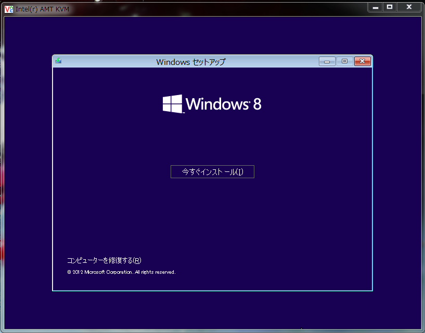Minimize the Windows セットアップ dialog
Viewport: 425px width, 333px height.
327,61
